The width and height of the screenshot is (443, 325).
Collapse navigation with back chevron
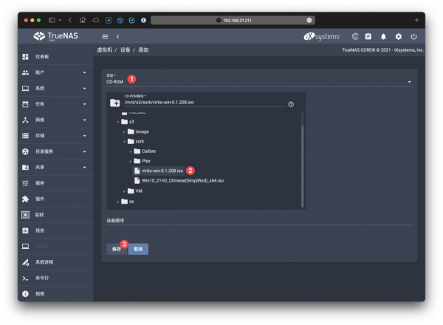pyautogui.click(x=118, y=36)
